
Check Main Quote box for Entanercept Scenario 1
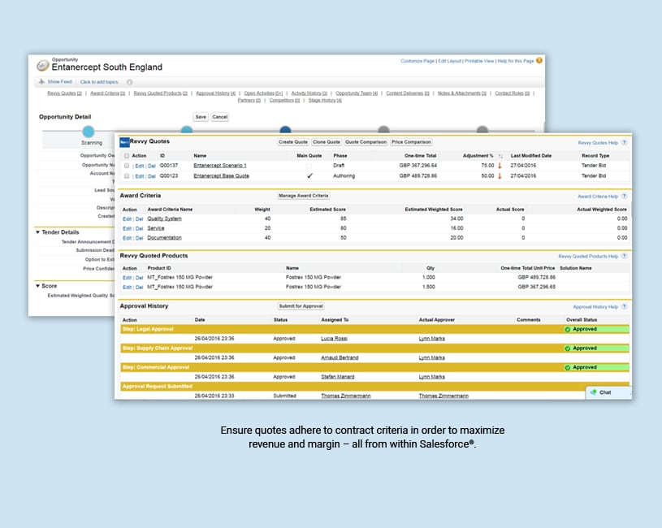coord(309,166)
